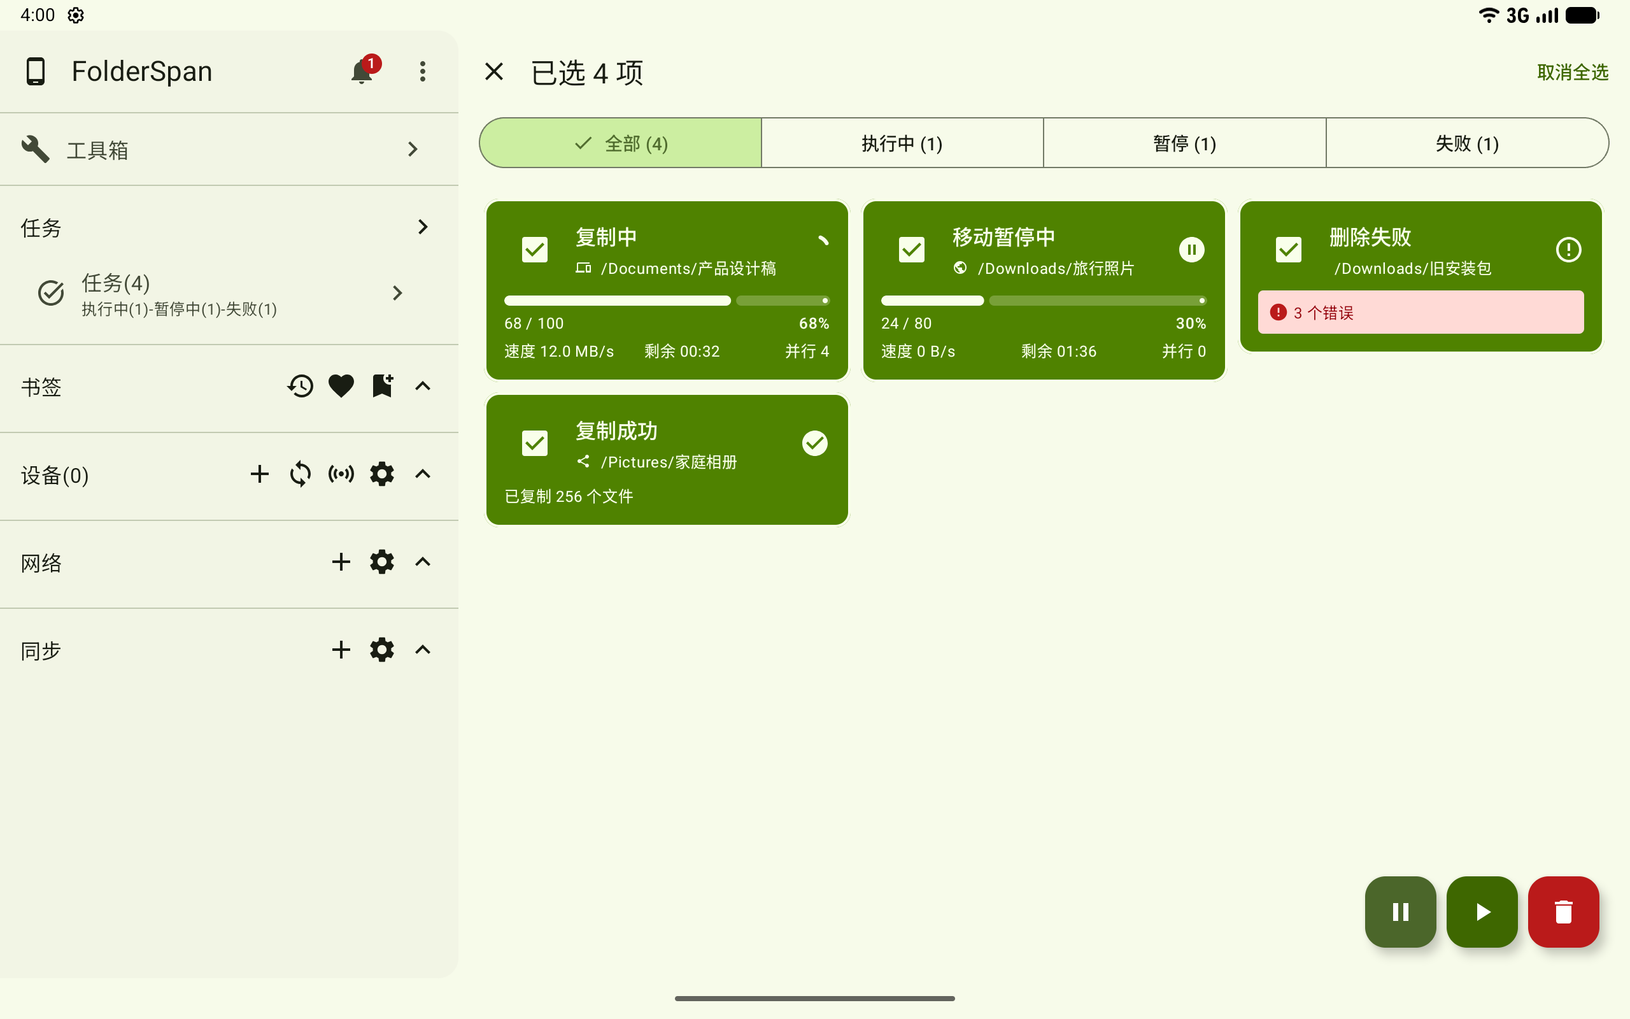Delete selected tasks with red trash button
Image resolution: width=1630 pixels, height=1019 pixels.
[1563, 912]
